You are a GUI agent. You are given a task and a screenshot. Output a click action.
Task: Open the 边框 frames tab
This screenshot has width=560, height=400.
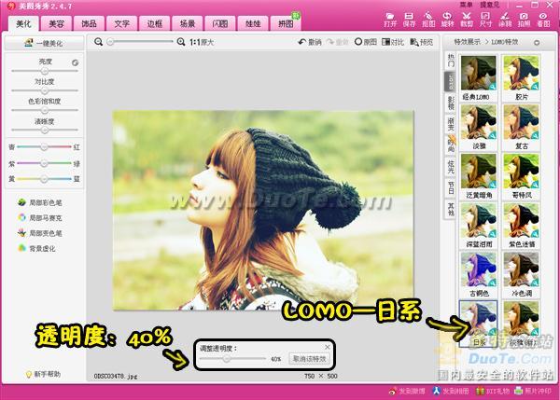pyautogui.click(x=155, y=23)
